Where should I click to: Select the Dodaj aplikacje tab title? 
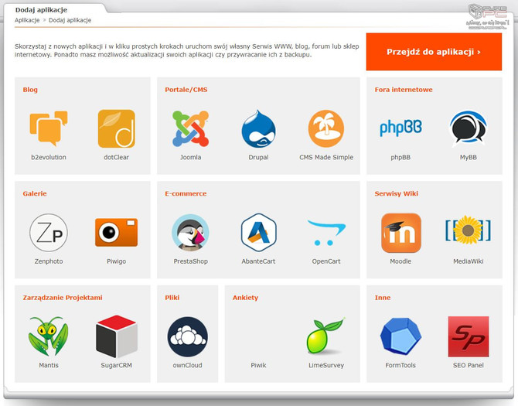41,10
